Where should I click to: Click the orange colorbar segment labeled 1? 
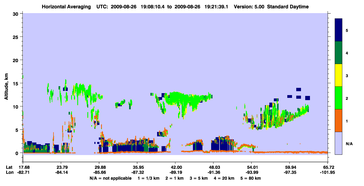coord(339,120)
